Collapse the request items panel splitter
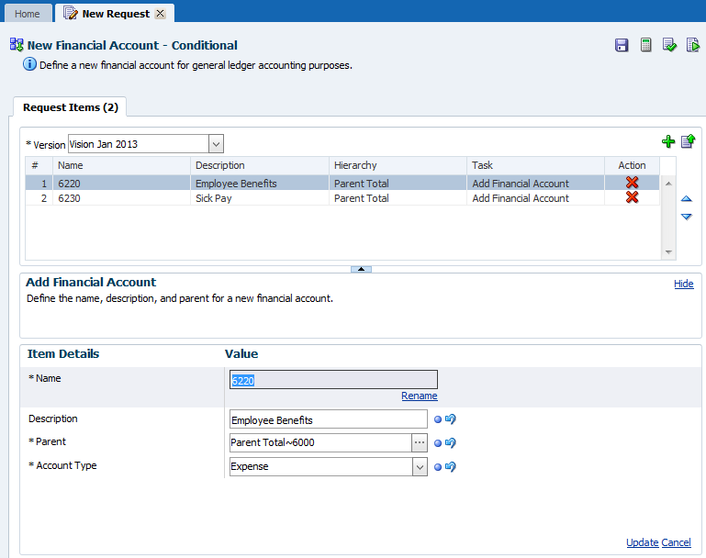Viewport: 706px width, 558px height. pos(361,269)
